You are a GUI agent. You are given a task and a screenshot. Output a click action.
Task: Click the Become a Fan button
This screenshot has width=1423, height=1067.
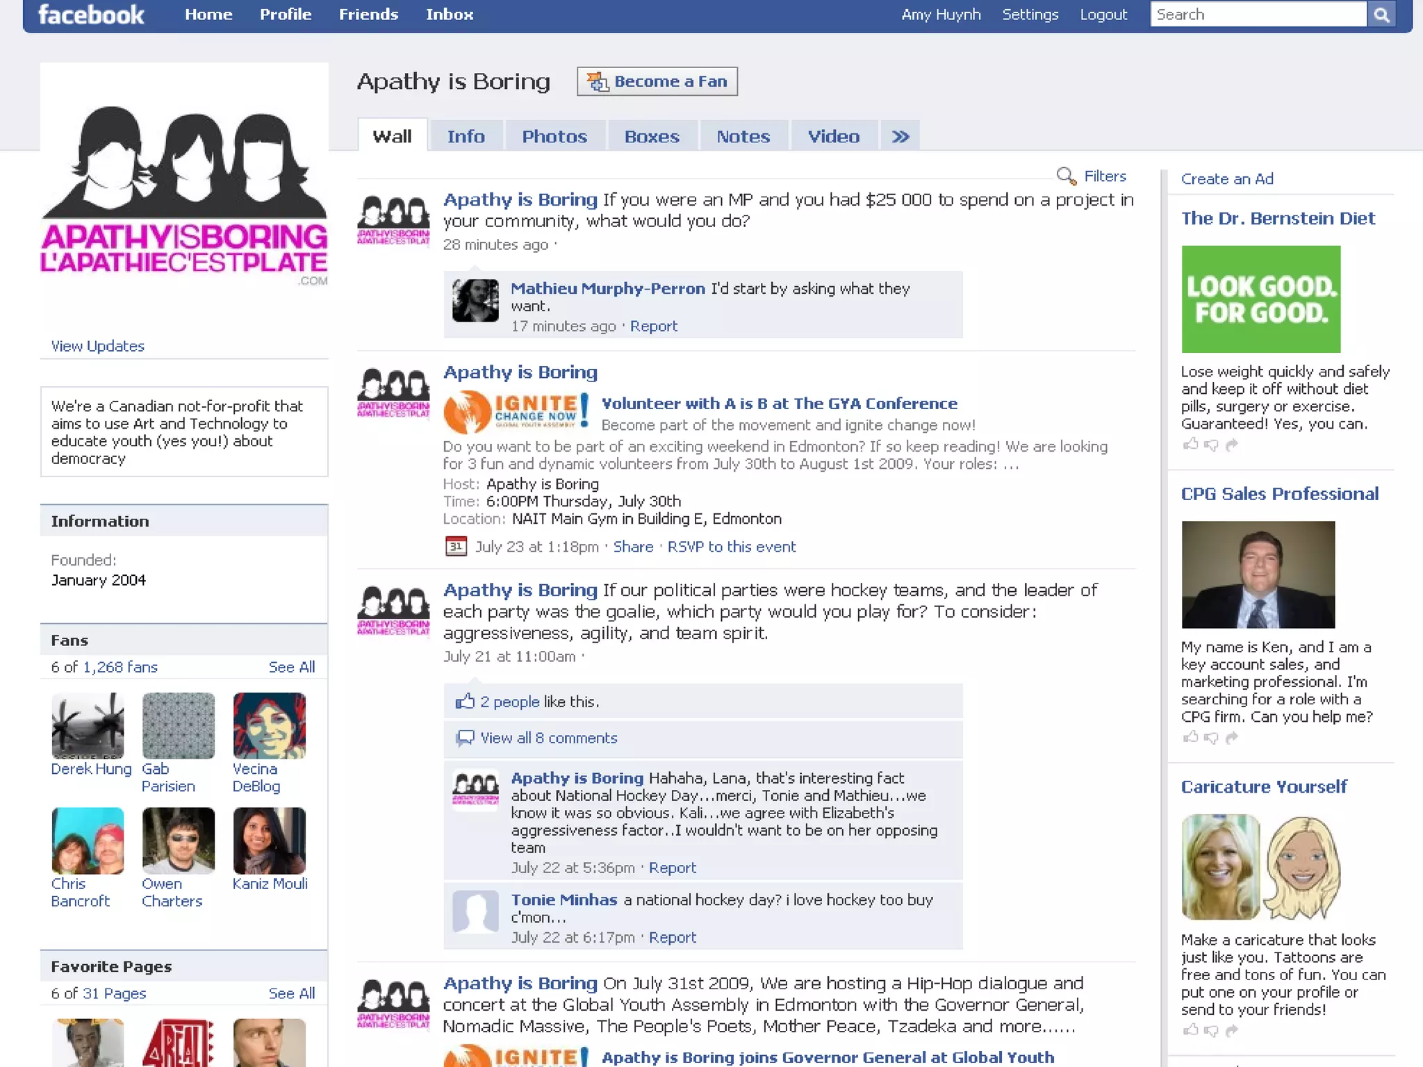tap(657, 81)
